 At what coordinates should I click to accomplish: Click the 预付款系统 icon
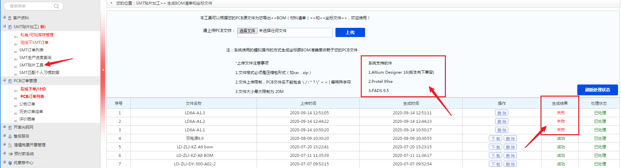tap(10, 154)
